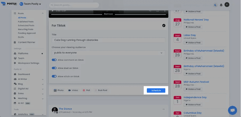Play the uploaded video
241x117 pixels.
click(53, 11)
